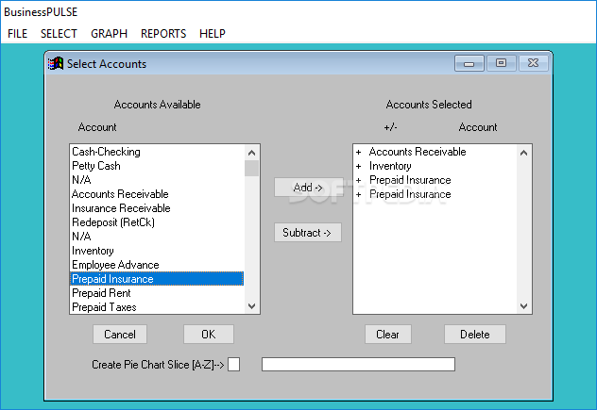Minimize the Select Accounts dialog

[x=469, y=63]
